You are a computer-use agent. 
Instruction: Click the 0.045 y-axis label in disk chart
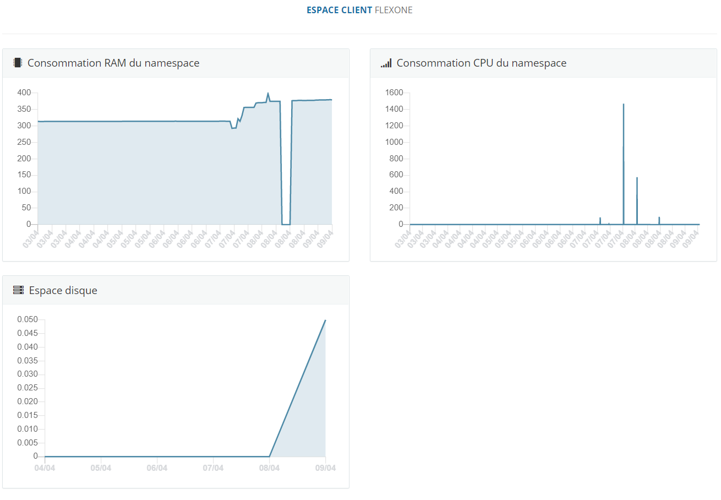coord(28,333)
